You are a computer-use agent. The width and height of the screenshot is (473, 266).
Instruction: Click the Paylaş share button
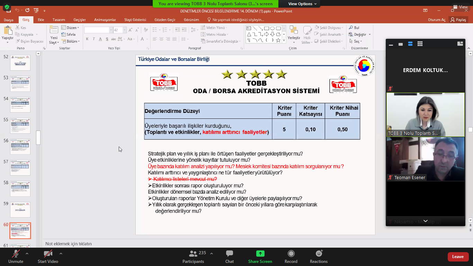click(458, 20)
